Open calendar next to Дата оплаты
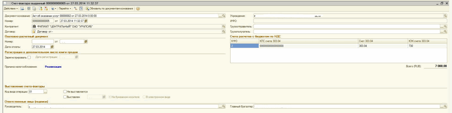This screenshot has width=452, height=113. tap(52, 47)
